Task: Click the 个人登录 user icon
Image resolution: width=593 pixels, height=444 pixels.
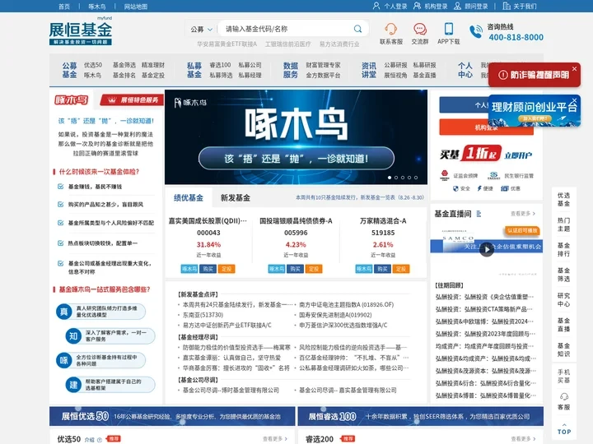Action: coord(376,6)
